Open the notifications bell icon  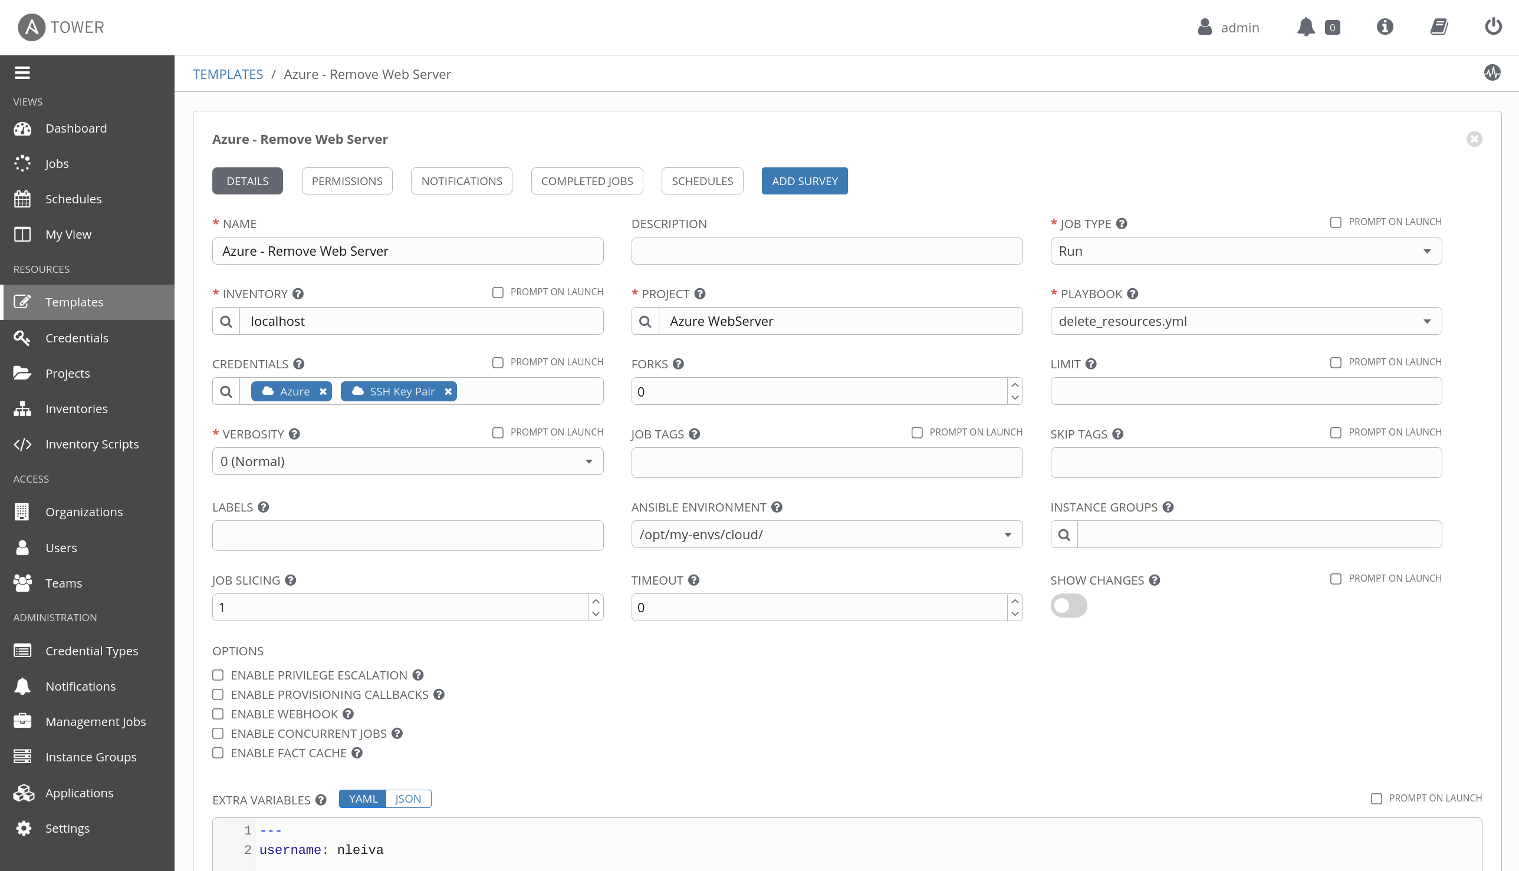(x=1306, y=27)
